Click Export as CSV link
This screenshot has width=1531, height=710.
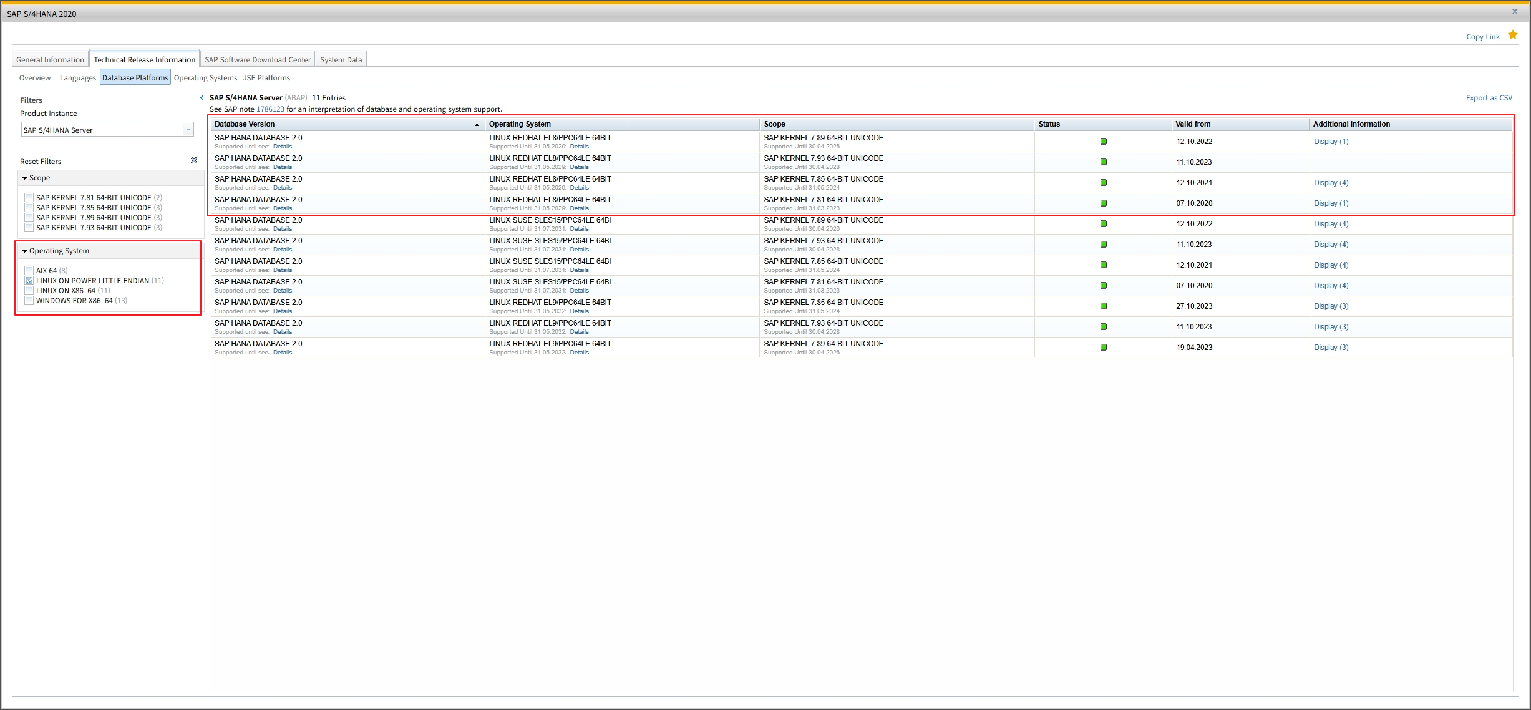(x=1489, y=98)
